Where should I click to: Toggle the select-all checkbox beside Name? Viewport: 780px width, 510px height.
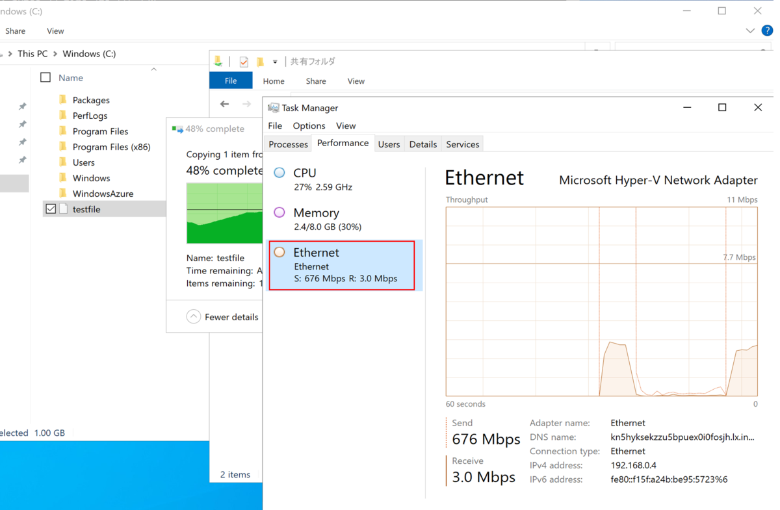tap(45, 77)
